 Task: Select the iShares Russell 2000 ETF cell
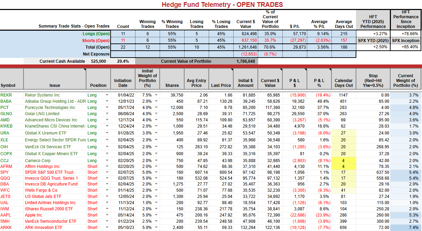point(55,209)
